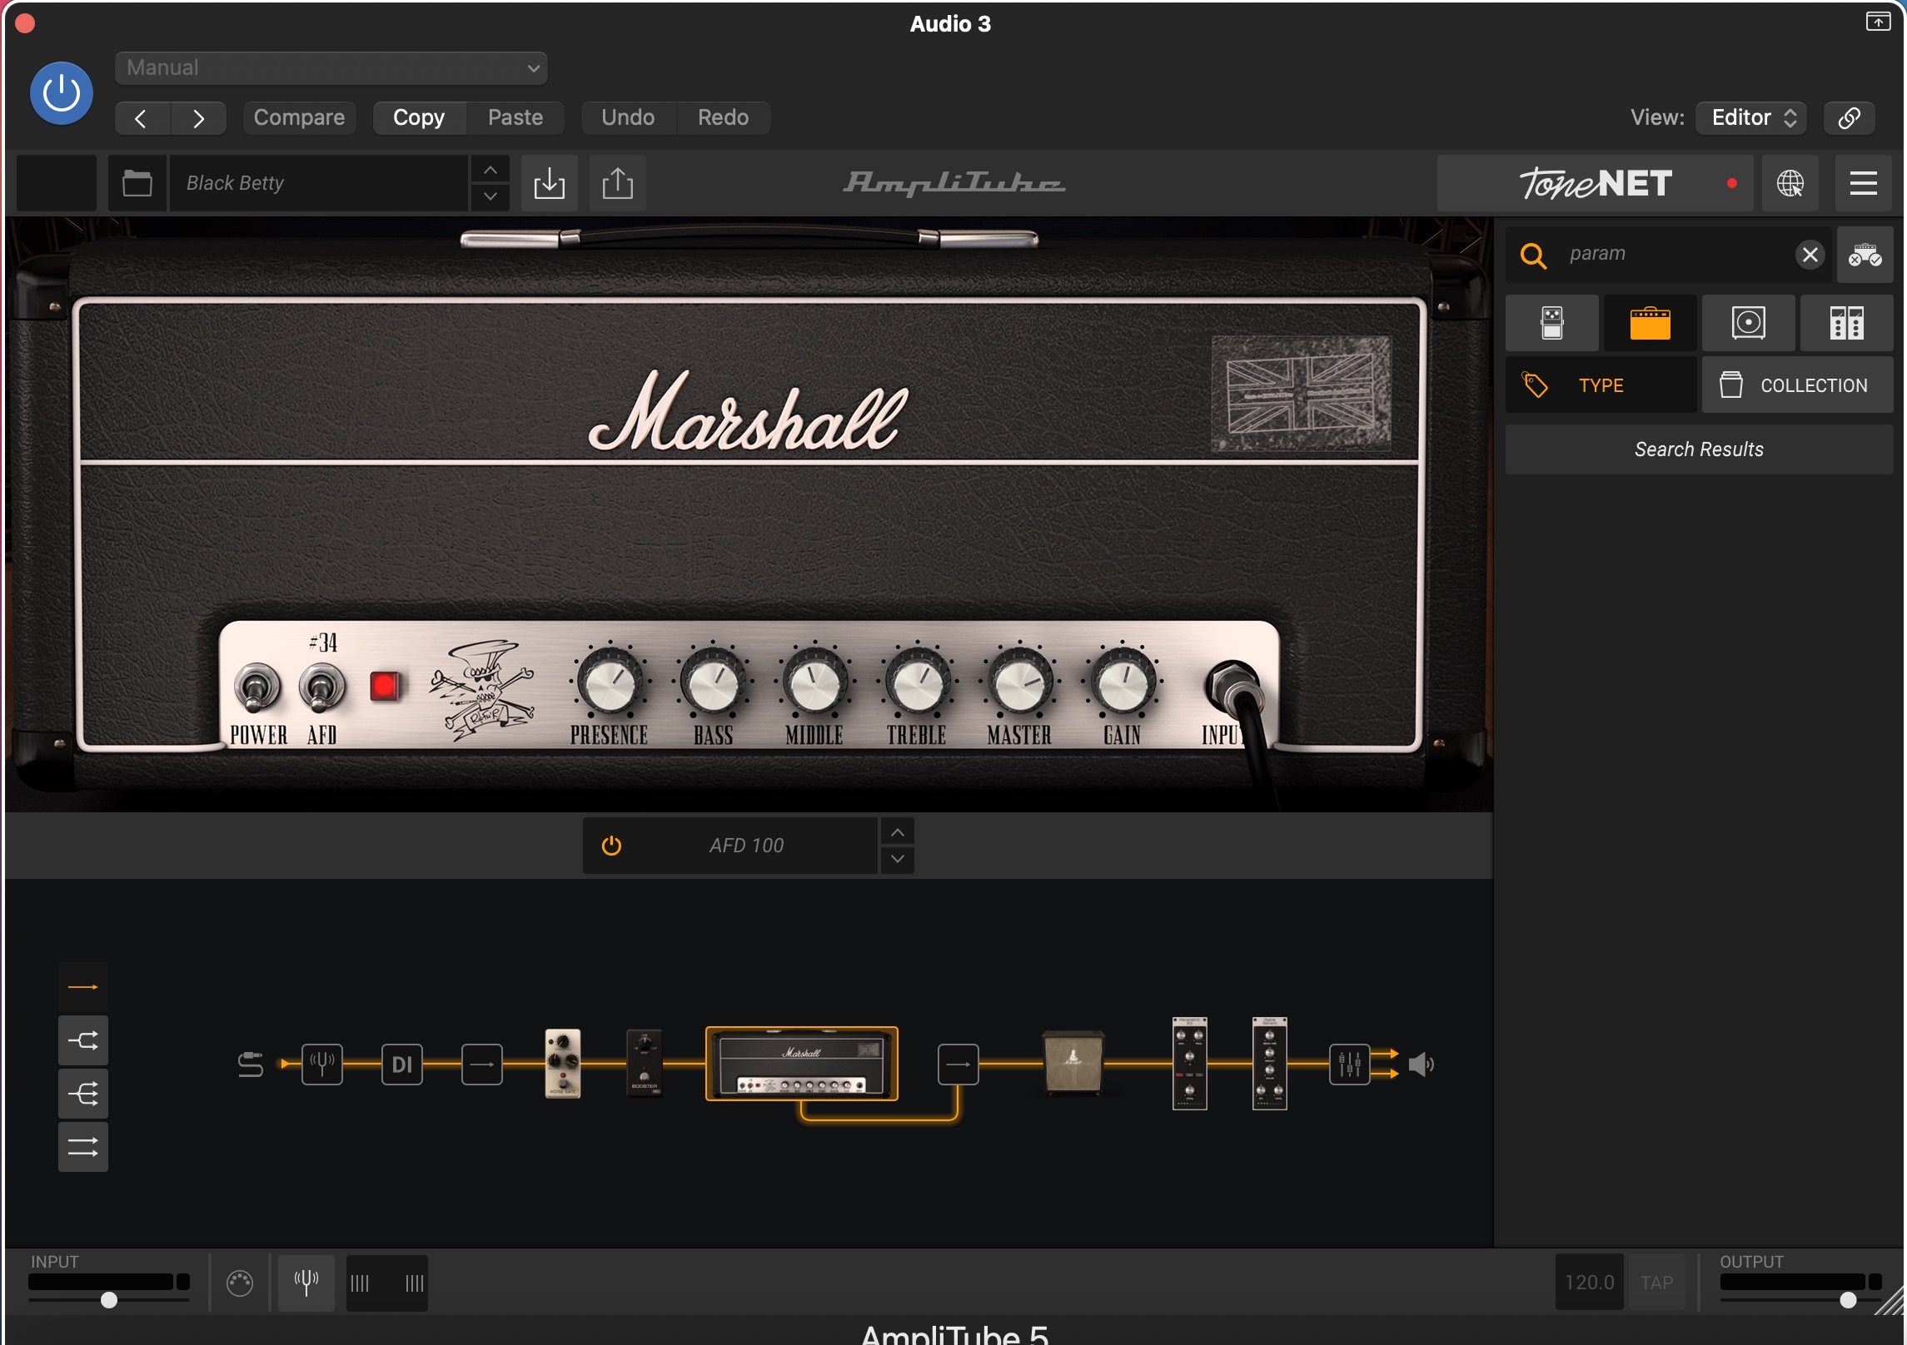Click the link sidechain icon
The height and width of the screenshot is (1345, 1907).
[1850, 118]
